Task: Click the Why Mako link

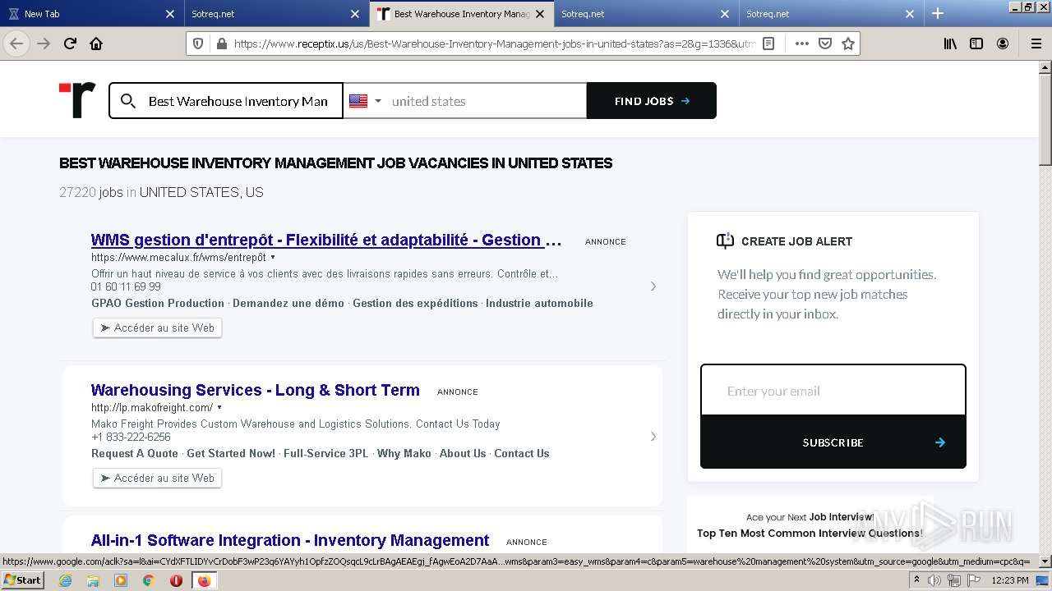Action: [x=404, y=453]
